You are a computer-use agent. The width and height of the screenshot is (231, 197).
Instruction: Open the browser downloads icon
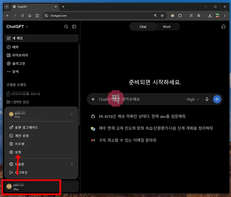point(210,16)
